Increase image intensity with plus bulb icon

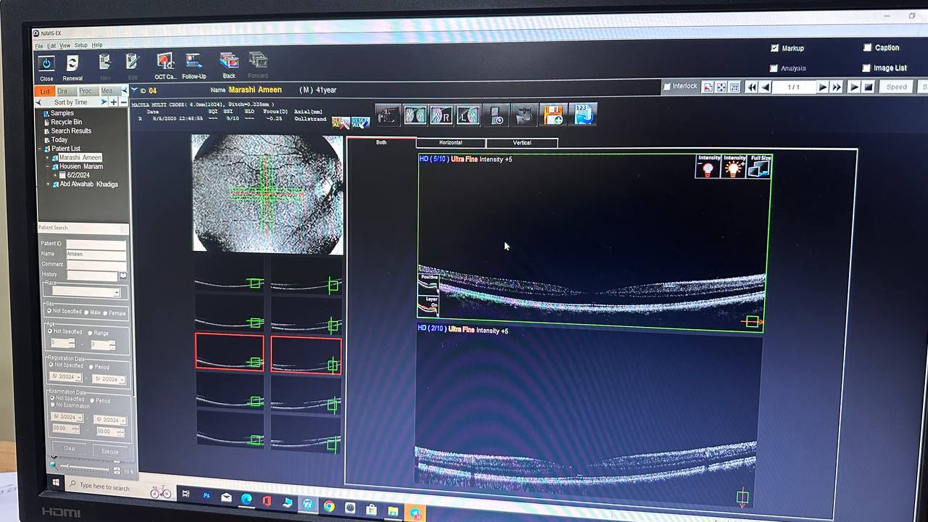[x=734, y=167]
